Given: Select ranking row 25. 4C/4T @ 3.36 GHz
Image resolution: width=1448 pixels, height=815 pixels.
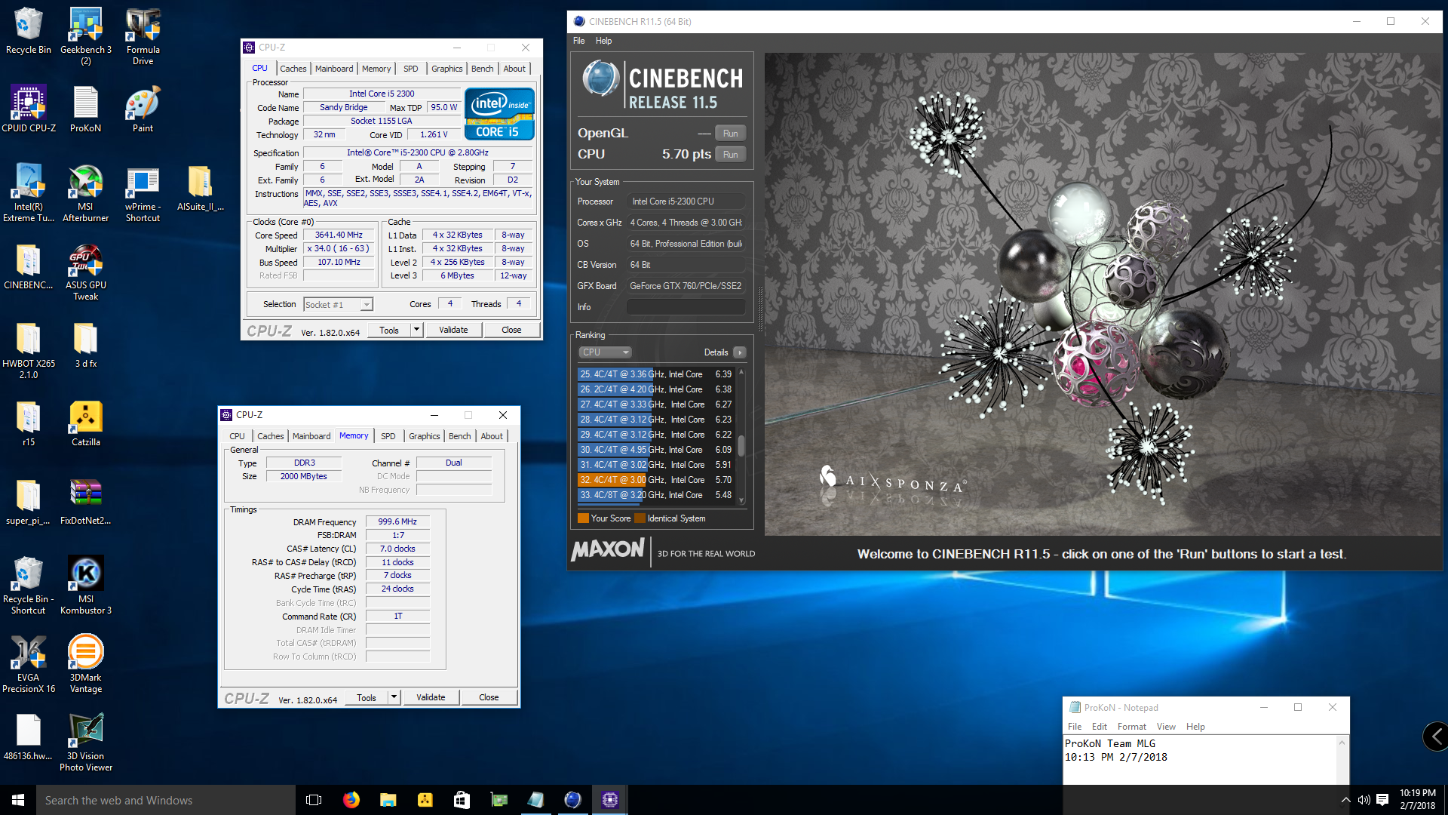Looking at the screenshot, I should [655, 374].
